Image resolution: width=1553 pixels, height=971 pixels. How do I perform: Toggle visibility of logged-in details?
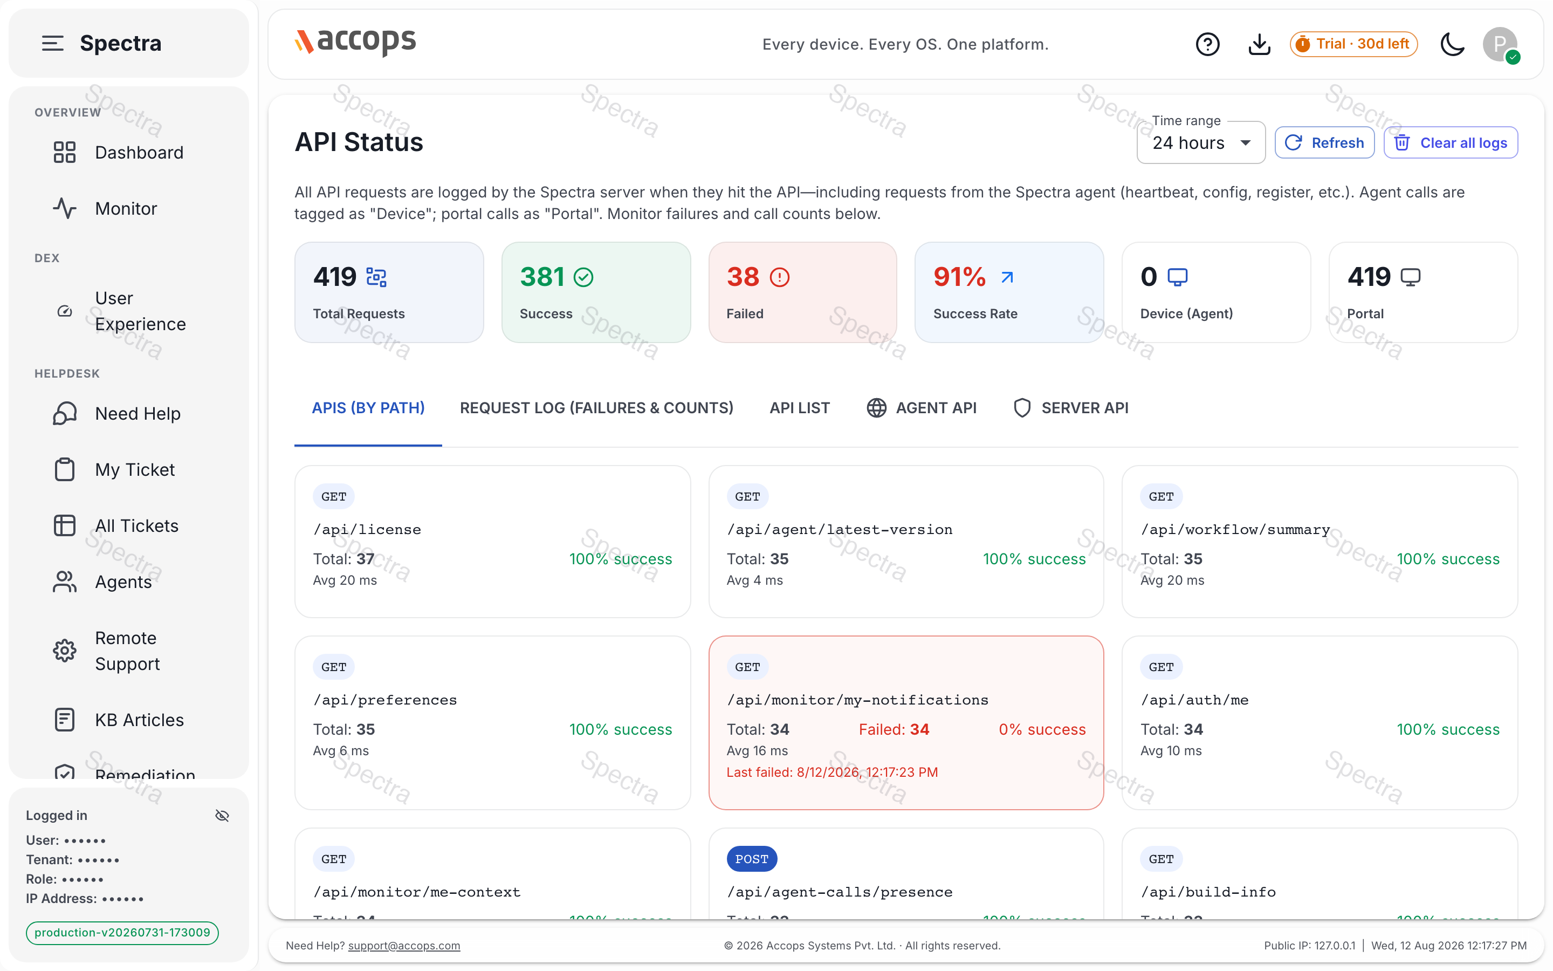tap(222, 816)
